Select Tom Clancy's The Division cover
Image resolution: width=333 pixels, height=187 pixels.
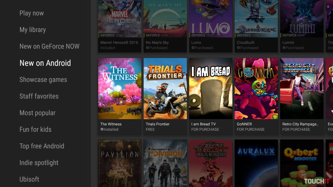tap(165, 163)
